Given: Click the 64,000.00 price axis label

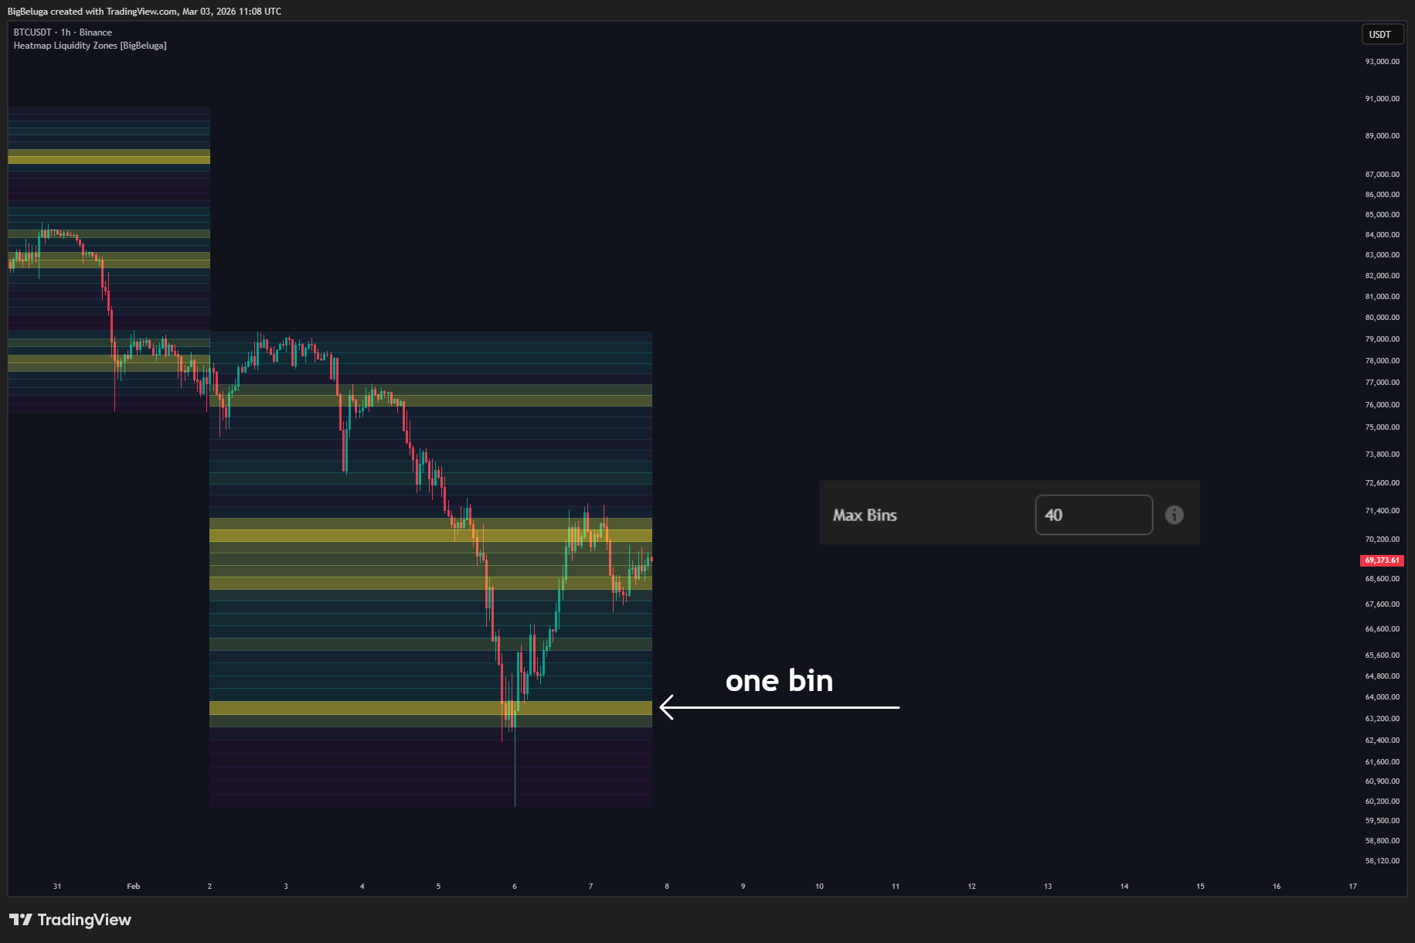Looking at the screenshot, I should pos(1382,697).
